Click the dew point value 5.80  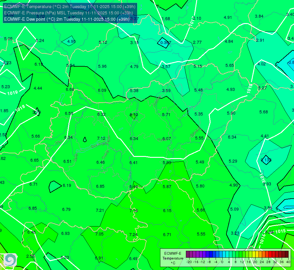(x=200, y=186)
